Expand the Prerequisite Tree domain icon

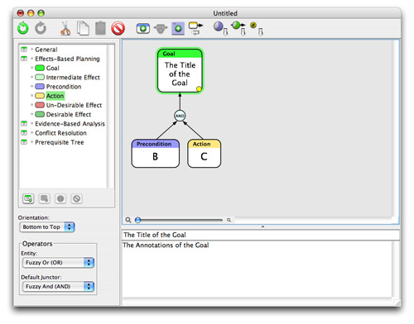(24, 142)
